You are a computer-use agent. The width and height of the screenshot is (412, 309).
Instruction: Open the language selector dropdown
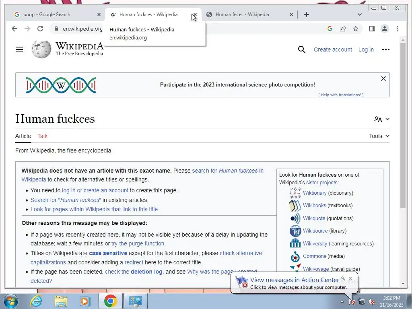click(381, 119)
